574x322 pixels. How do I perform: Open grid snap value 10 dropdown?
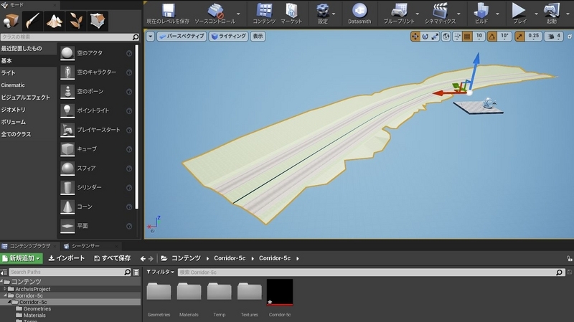pos(479,37)
